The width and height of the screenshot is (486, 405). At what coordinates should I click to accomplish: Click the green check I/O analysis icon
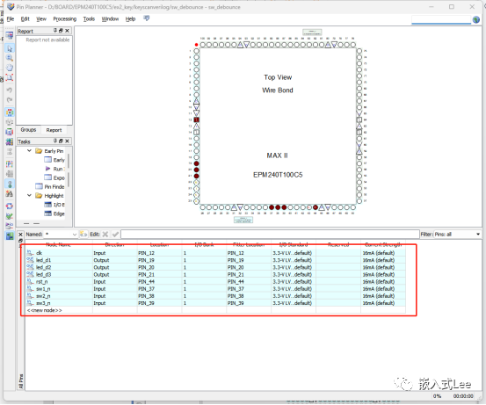(x=10, y=216)
